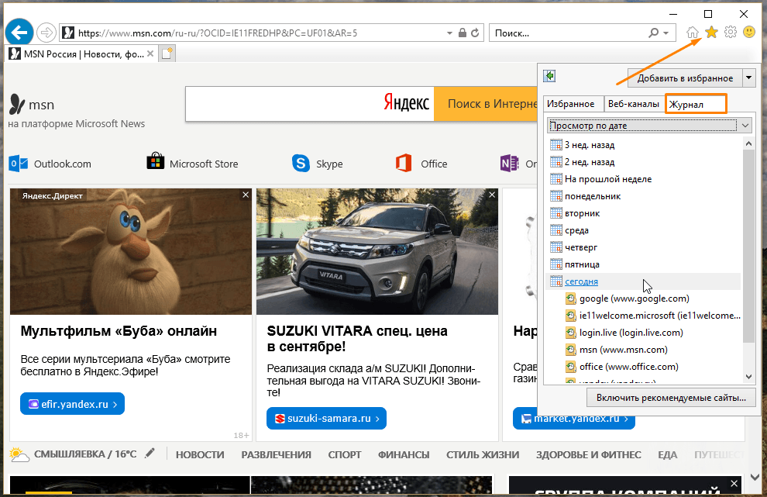
Task: Open the OneNote icon
Action: 509,163
